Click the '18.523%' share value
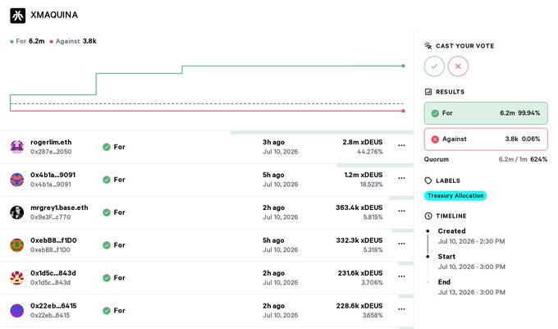The height and width of the screenshot is (329, 558). [x=371, y=185]
